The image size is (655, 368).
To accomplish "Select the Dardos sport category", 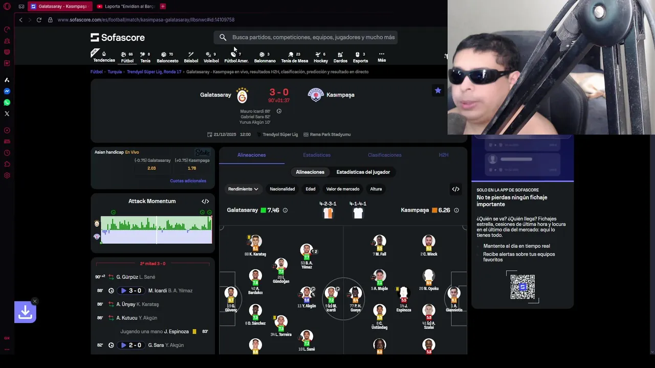I will point(340,57).
